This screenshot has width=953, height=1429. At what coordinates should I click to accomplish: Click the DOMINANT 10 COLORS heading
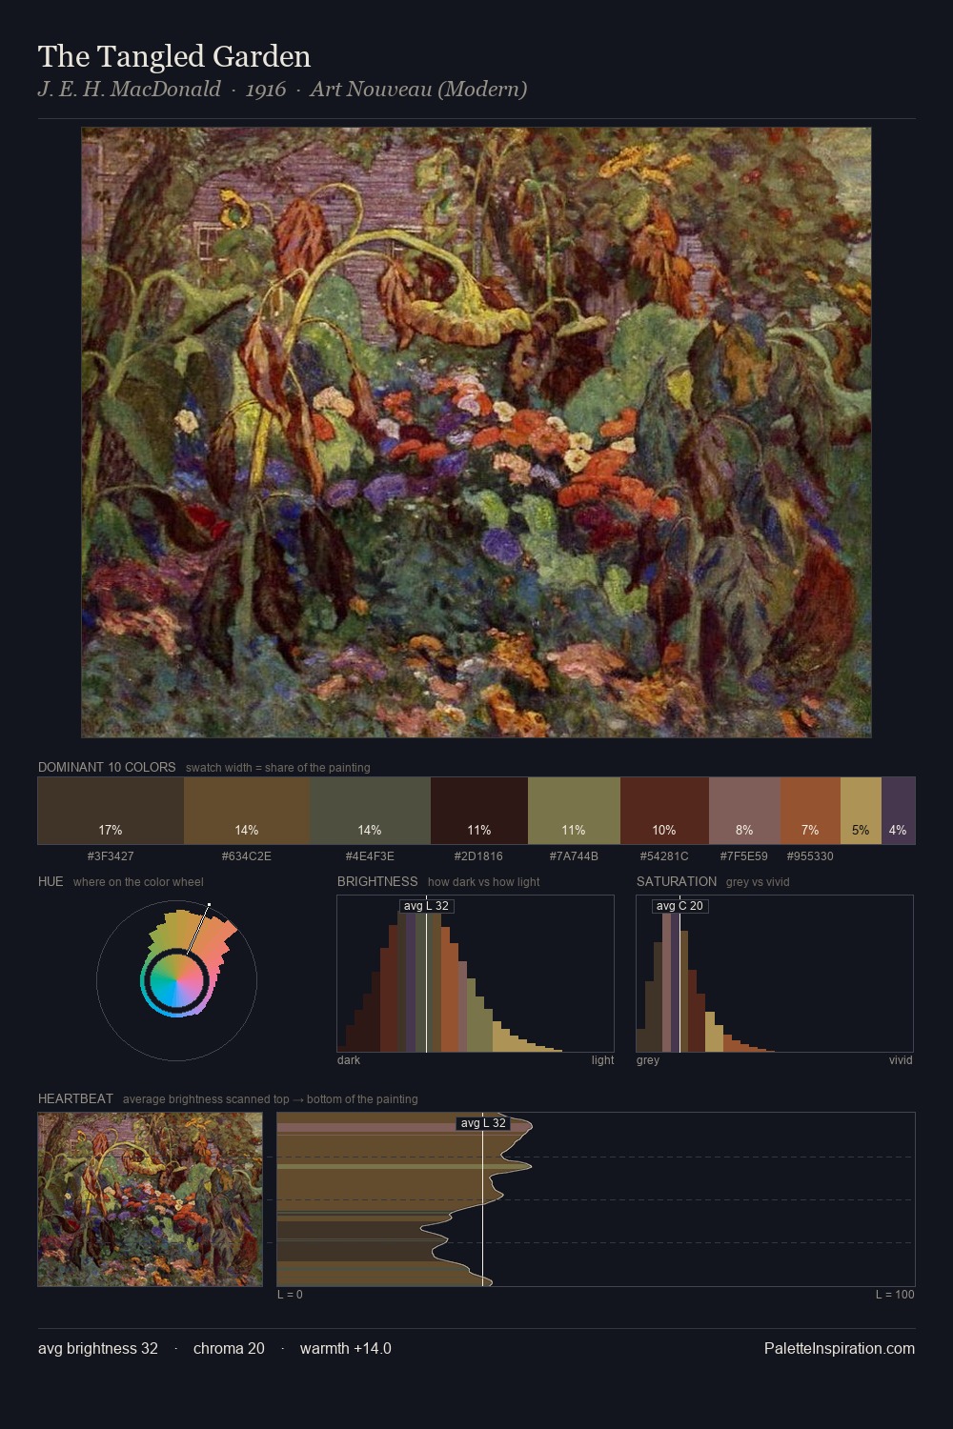click(107, 767)
